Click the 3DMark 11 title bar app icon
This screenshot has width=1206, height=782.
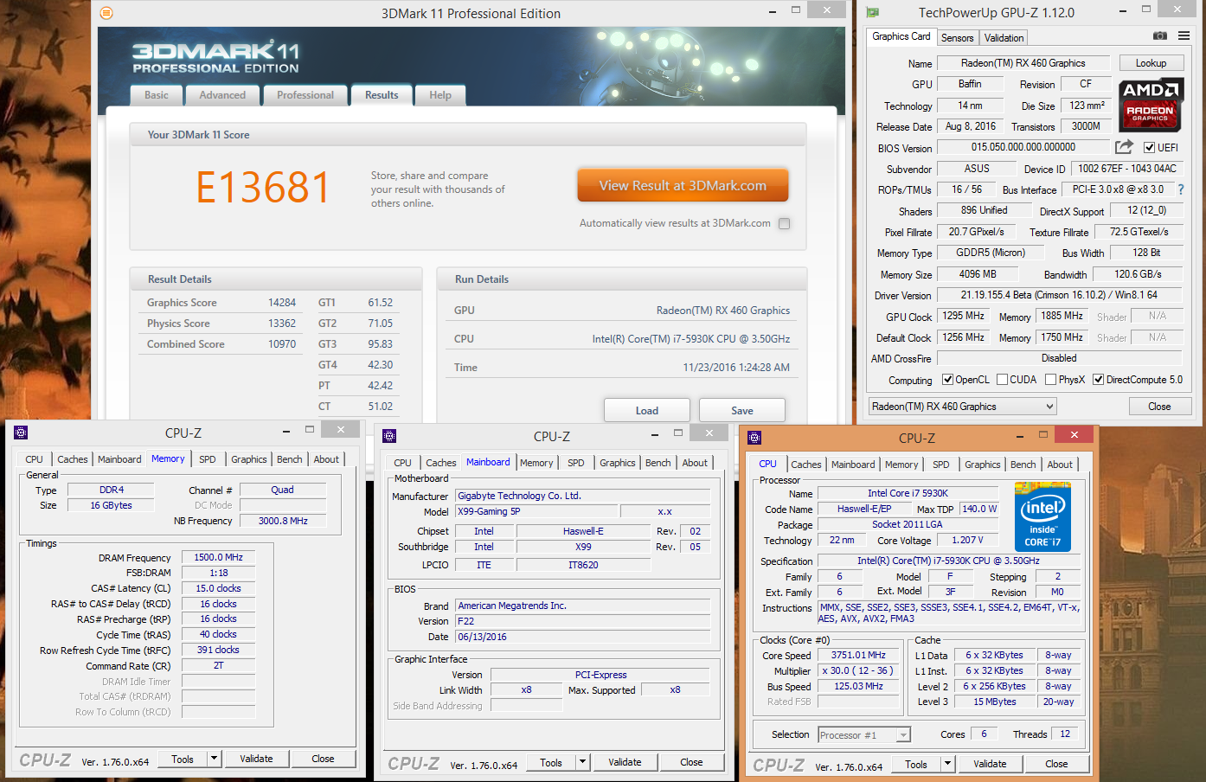pos(106,13)
